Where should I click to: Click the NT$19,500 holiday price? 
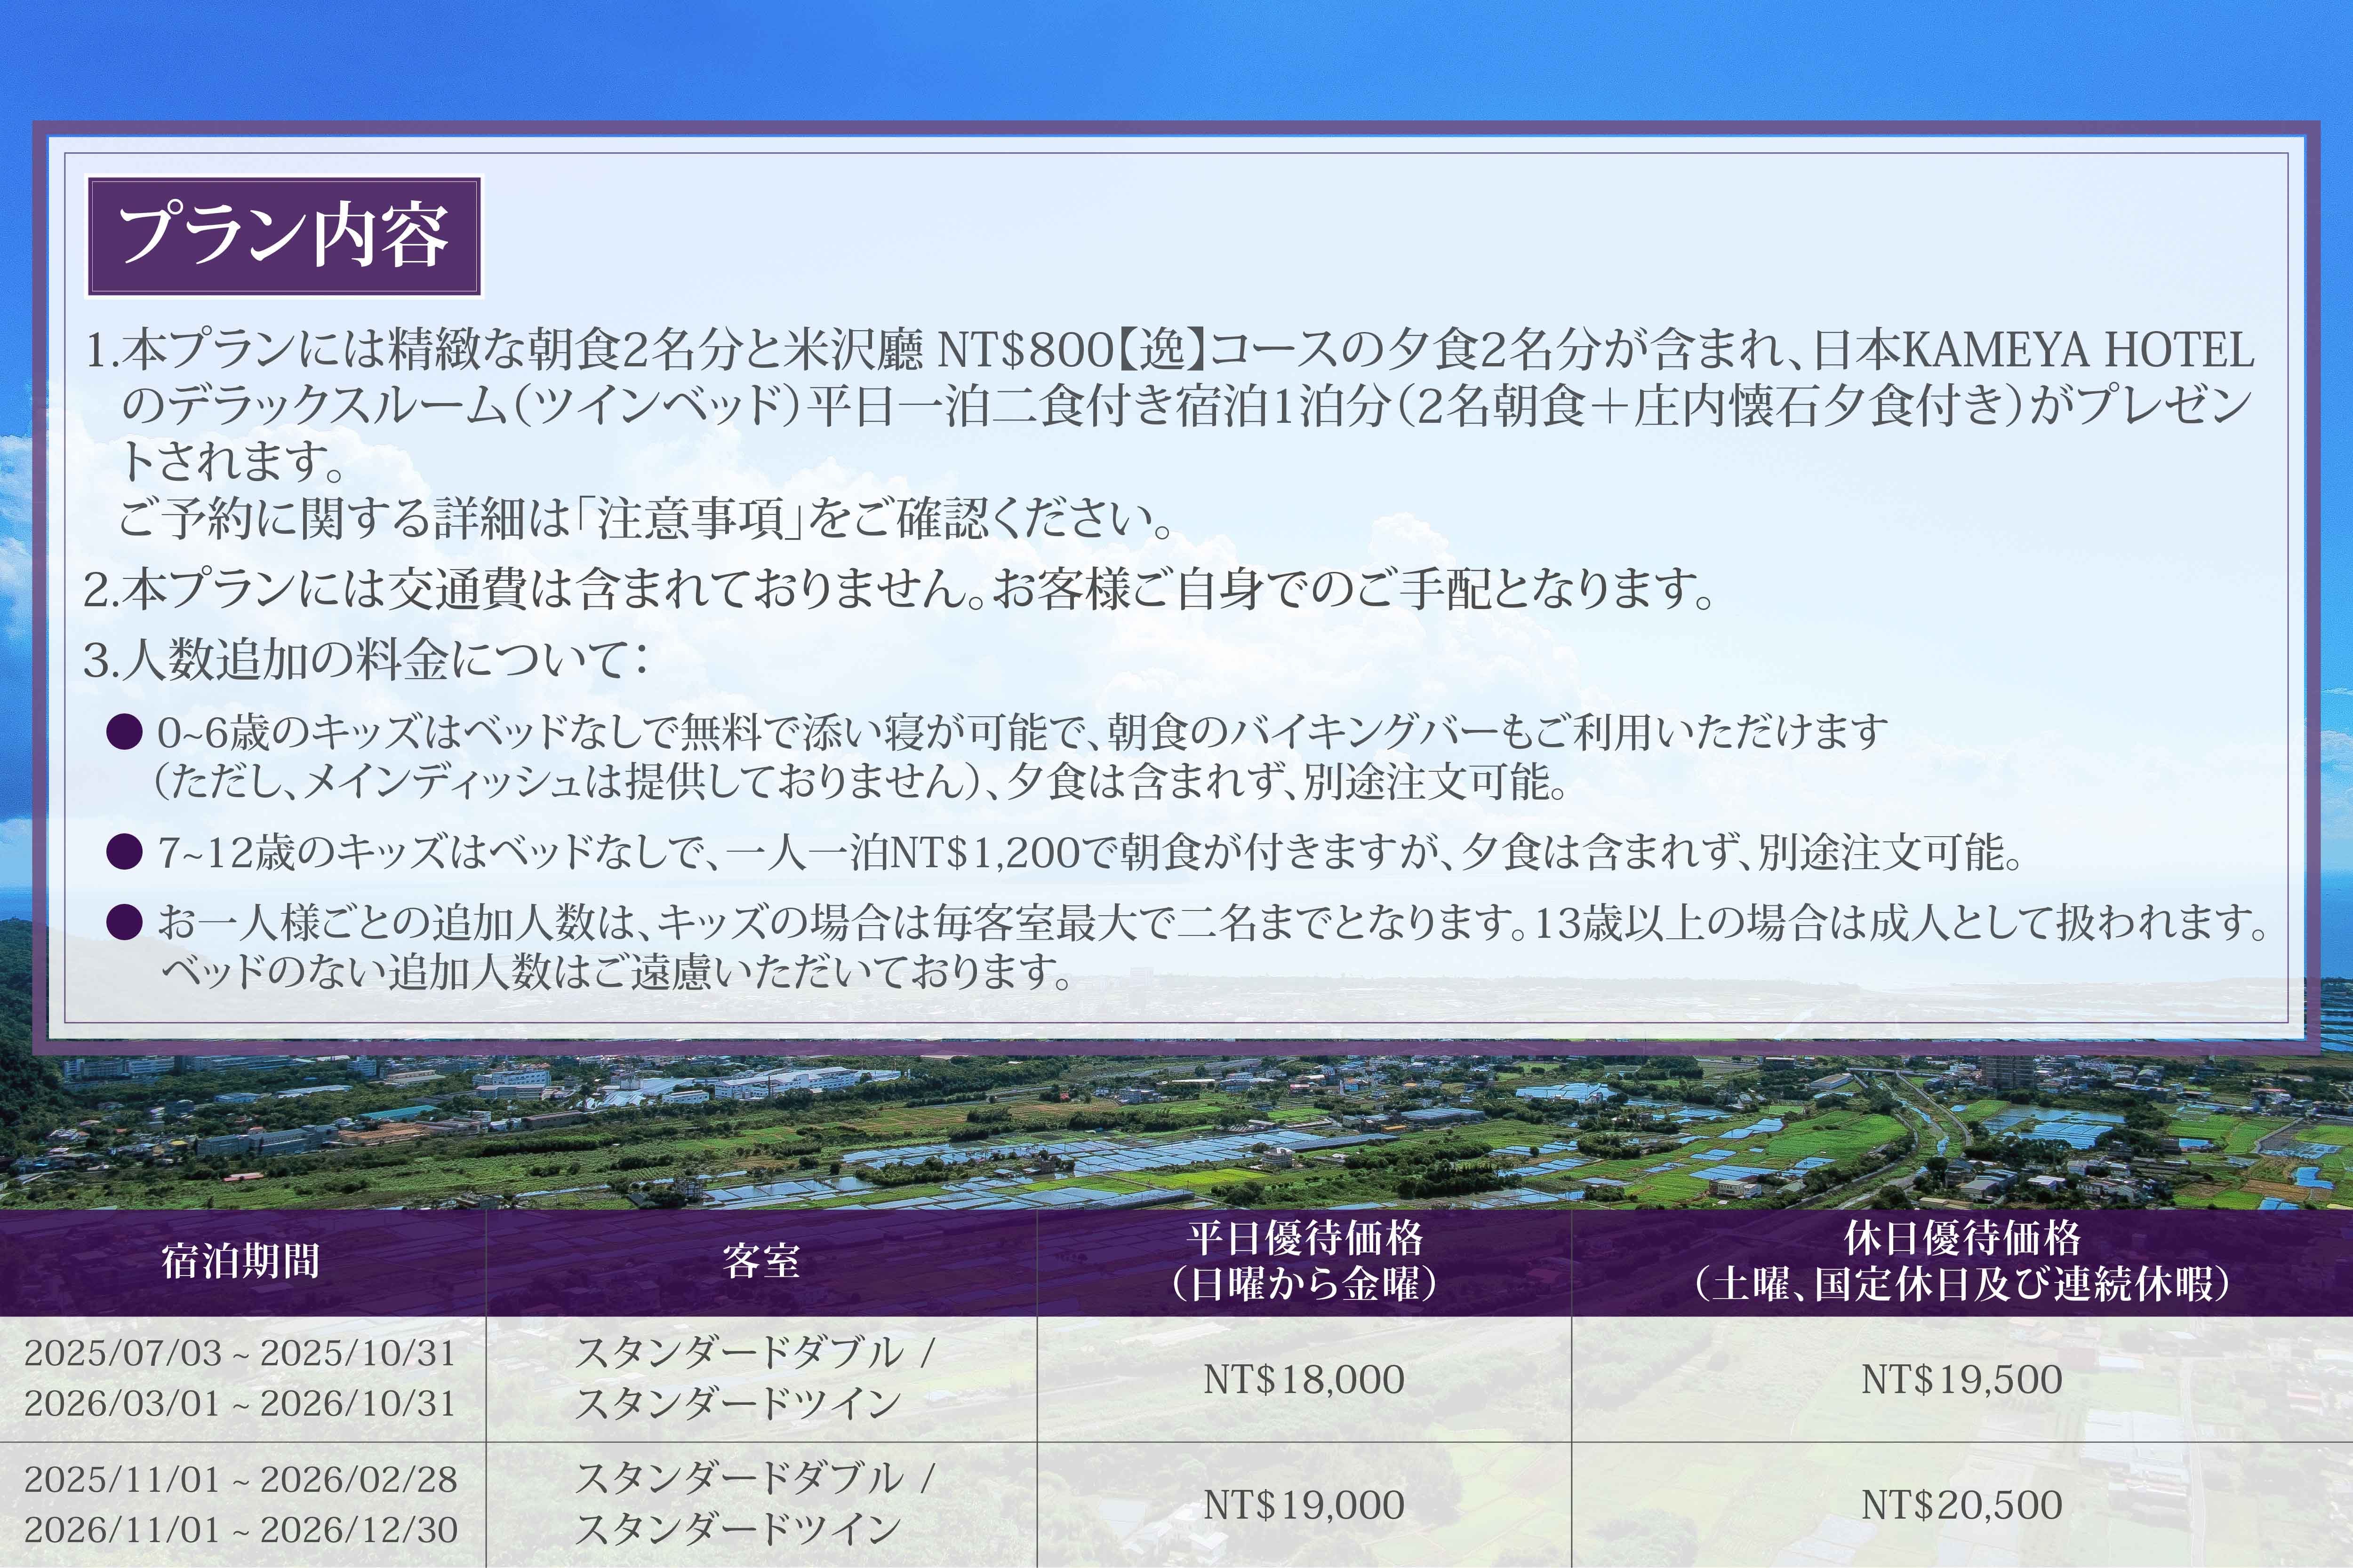1962,1379
